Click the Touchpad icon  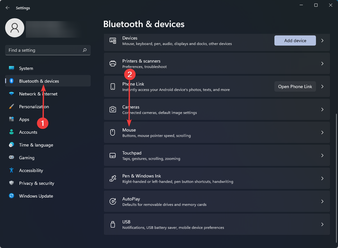112,155
